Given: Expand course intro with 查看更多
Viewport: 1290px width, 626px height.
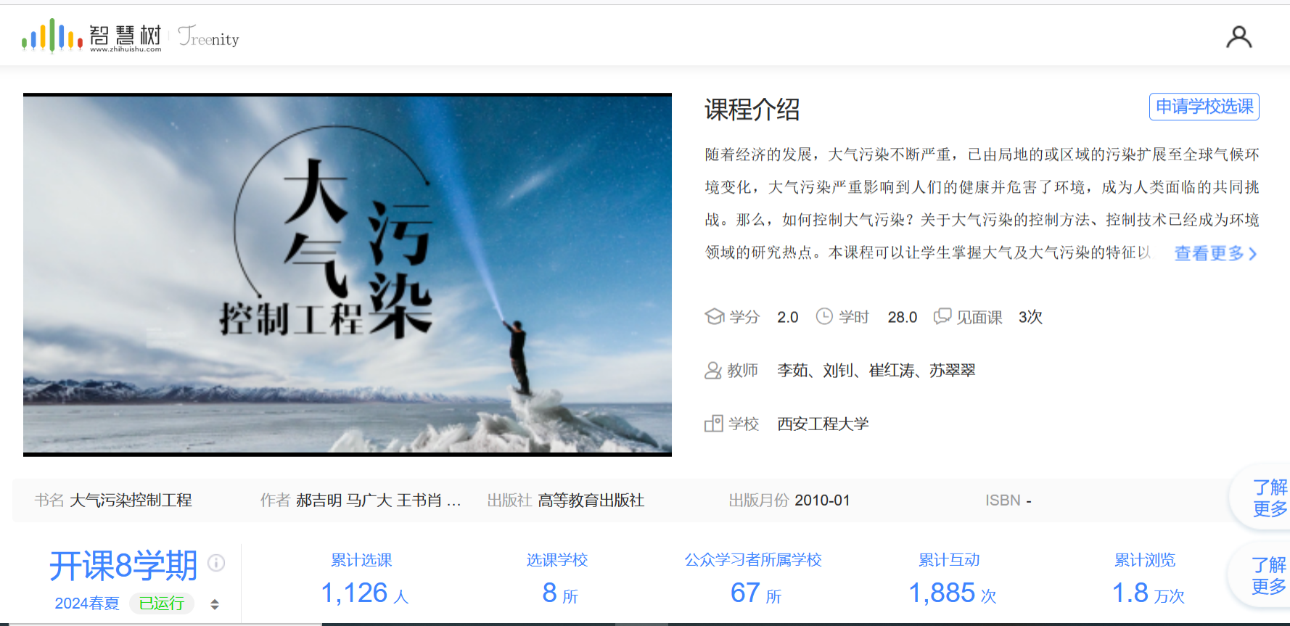Looking at the screenshot, I should (1215, 253).
